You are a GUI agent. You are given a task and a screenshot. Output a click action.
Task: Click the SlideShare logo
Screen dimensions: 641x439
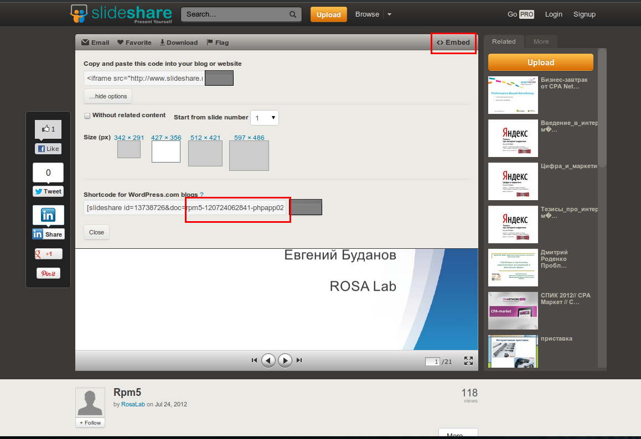(x=121, y=14)
